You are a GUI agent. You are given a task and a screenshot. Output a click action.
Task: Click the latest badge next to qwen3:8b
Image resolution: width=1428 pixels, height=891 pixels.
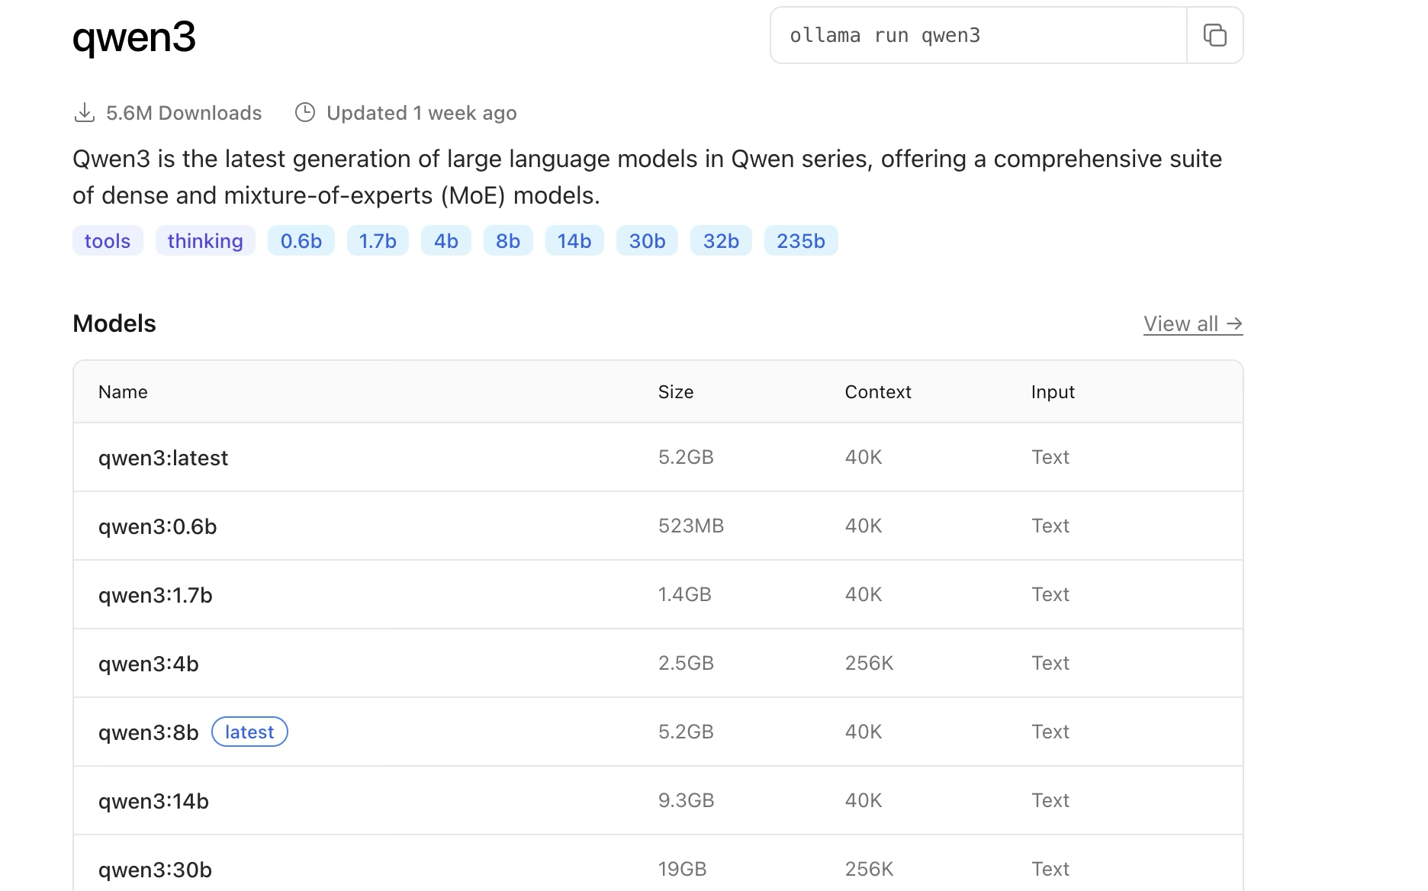click(x=249, y=732)
